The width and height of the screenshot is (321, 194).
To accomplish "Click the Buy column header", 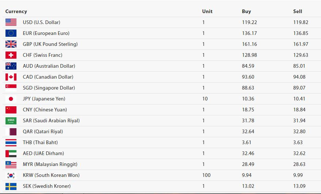I will [246, 11].
